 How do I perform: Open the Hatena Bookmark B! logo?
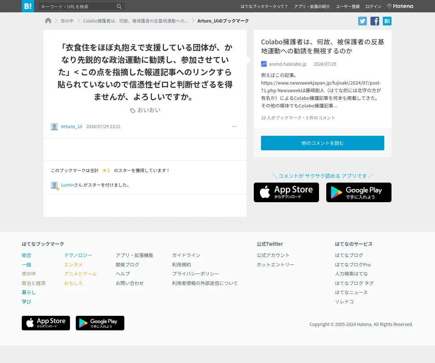tap(28, 6)
